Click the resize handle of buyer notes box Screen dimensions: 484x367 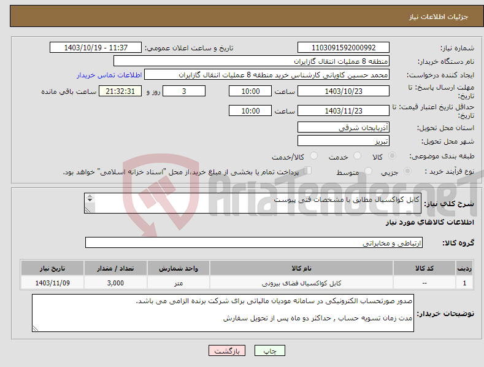click(35, 329)
